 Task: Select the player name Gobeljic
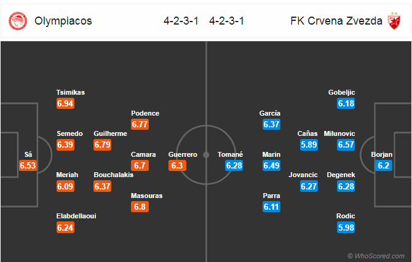(341, 92)
